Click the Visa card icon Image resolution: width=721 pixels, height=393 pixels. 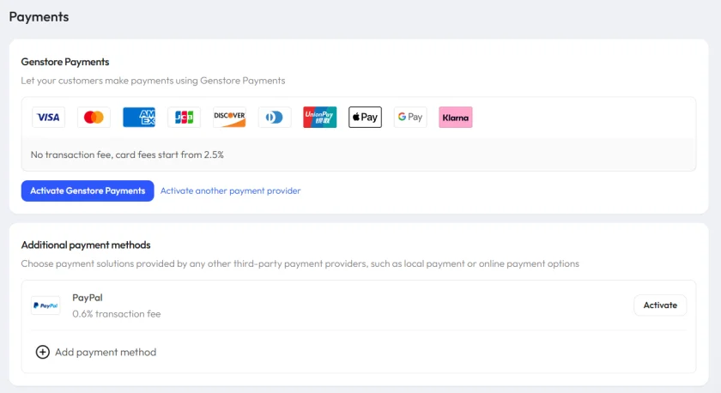(x=48, y=118)
